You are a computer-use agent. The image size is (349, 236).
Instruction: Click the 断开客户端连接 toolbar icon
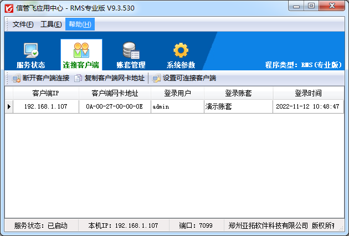coord(16,78)
